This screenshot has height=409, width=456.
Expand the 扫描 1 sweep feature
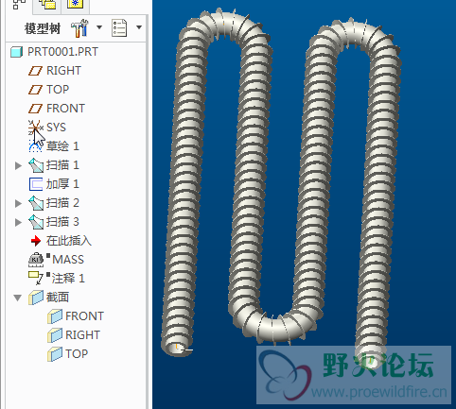click(18, 165)
